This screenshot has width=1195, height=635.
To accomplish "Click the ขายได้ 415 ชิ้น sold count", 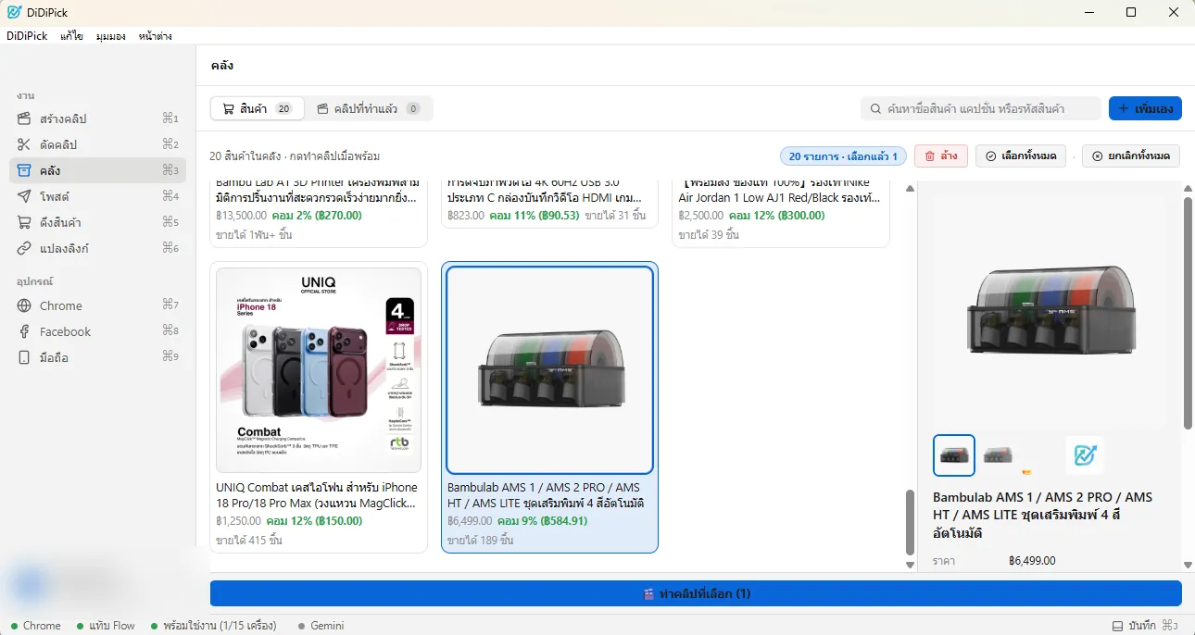I will pyautogui.click(x=249, y=540).
